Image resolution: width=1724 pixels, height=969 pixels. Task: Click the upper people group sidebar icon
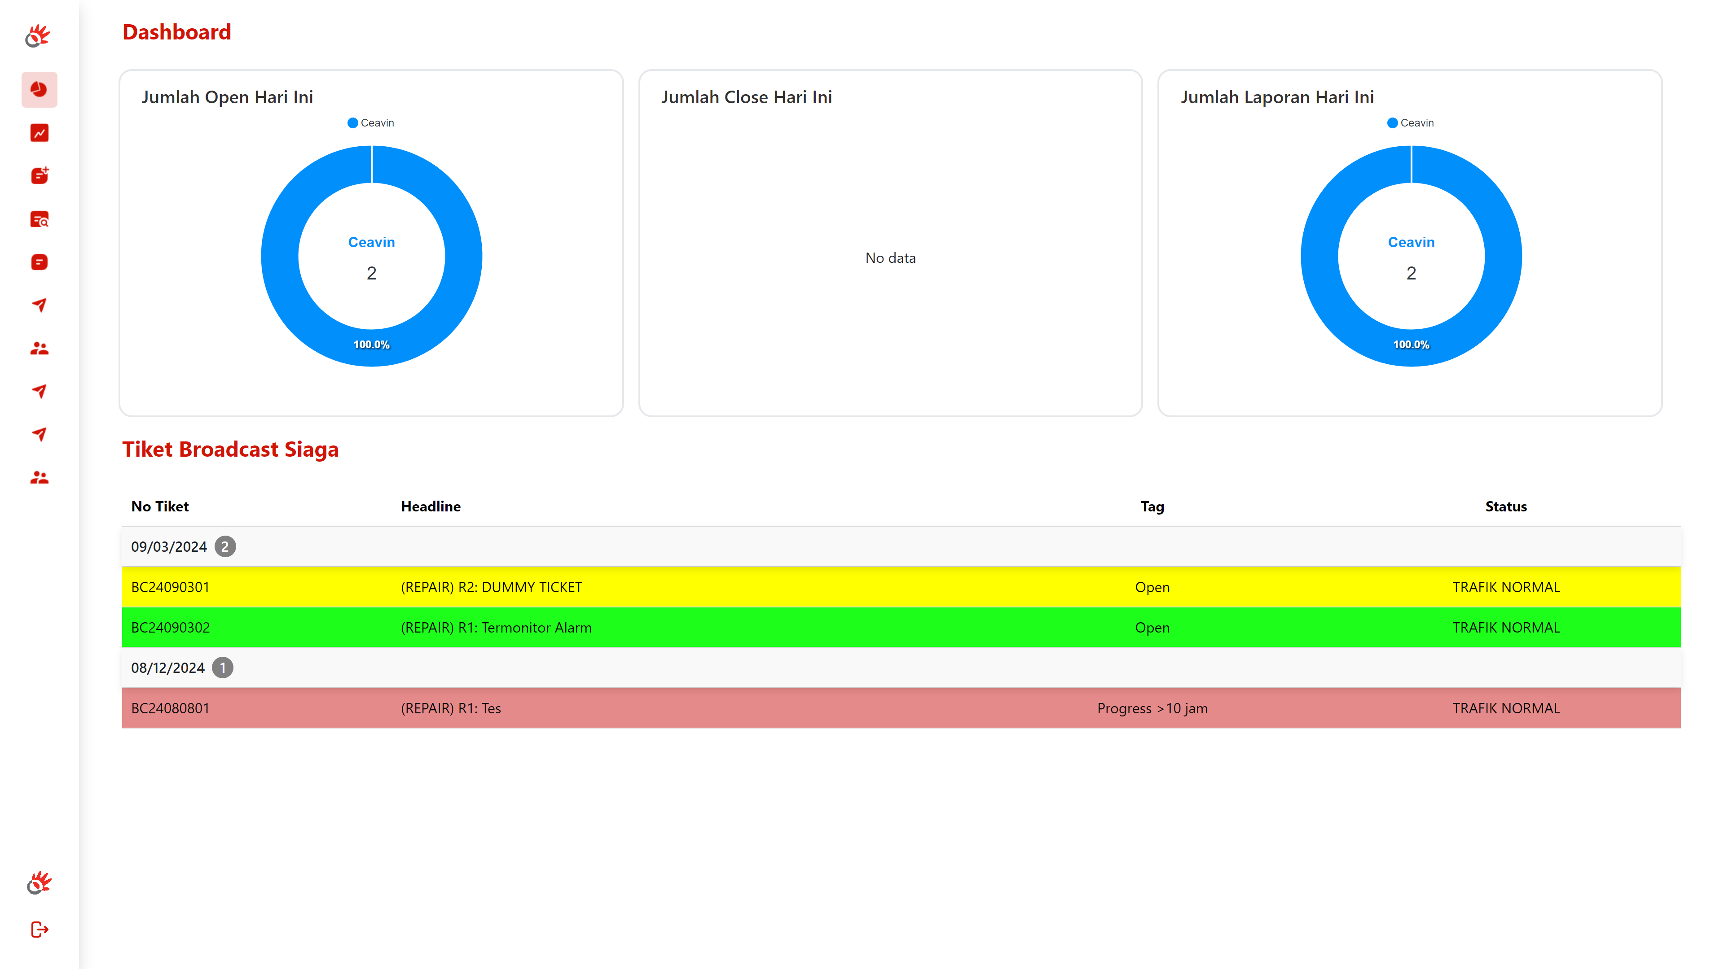coord(40,349)
